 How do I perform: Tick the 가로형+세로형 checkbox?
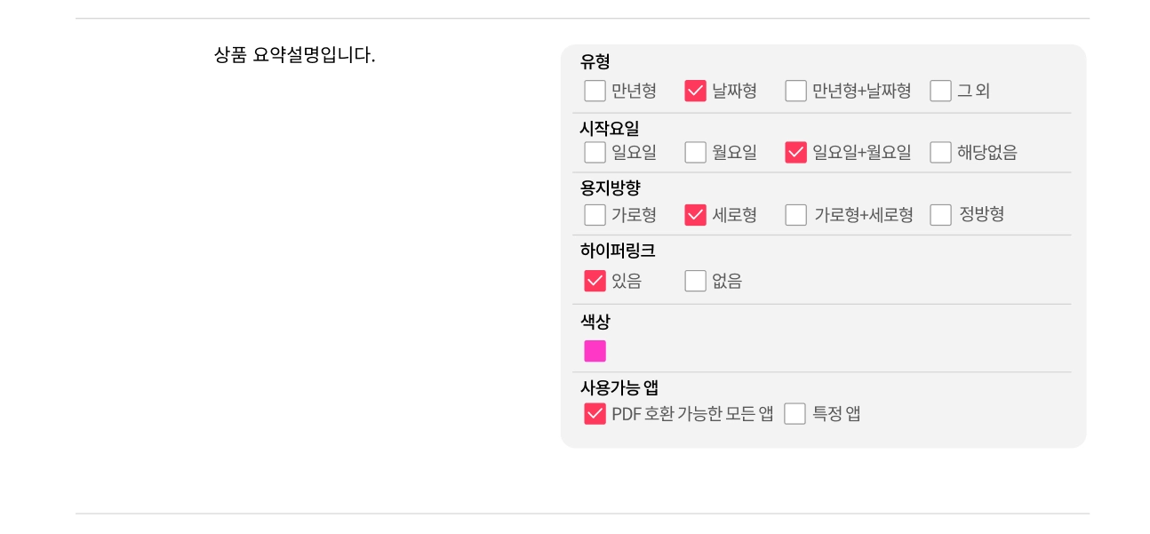(x=795, y=215)
